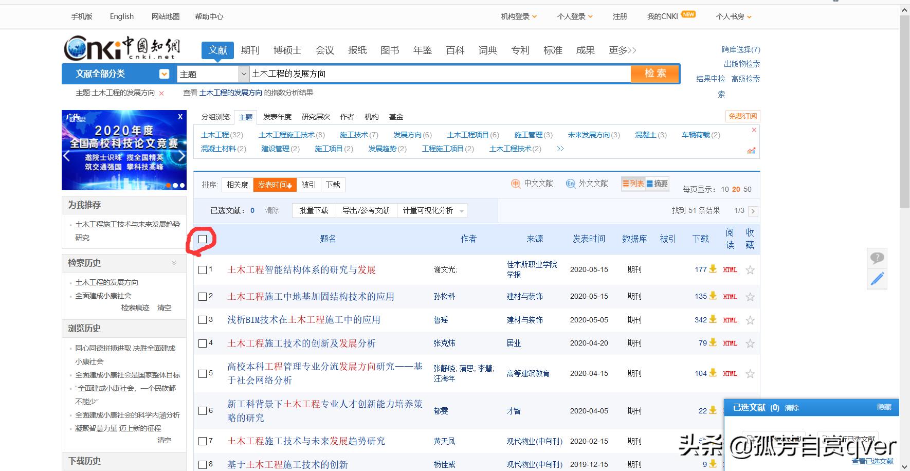Open the 机构登录 dropdown

[x=519, y=16]
